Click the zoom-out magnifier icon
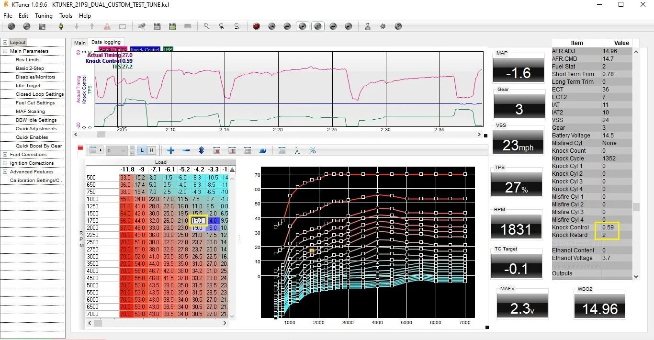 tap(237, 26)
